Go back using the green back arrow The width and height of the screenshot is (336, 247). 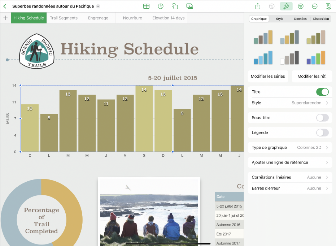5,6
